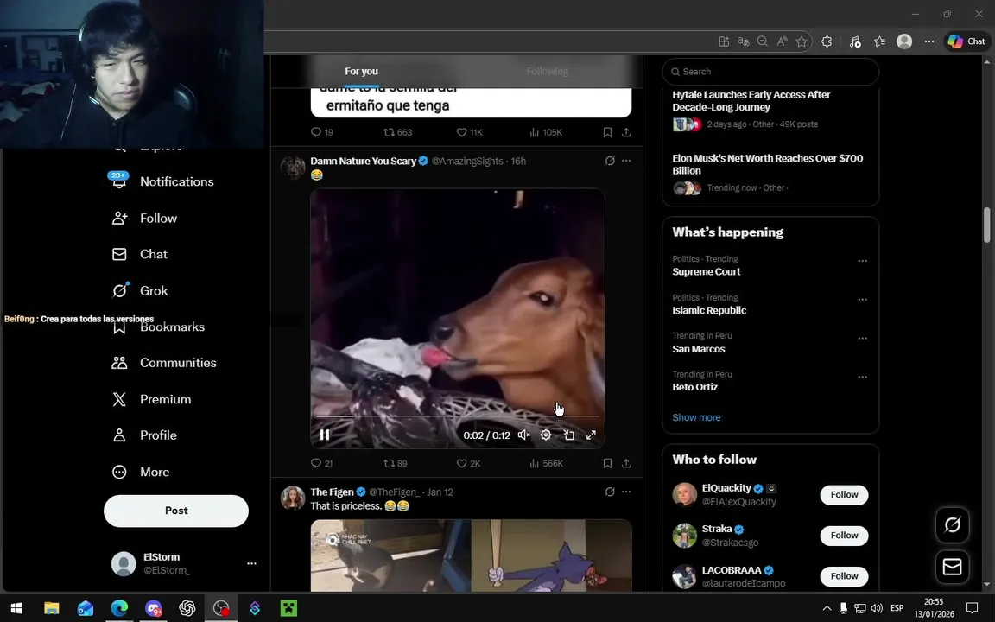Open browser extensions puzzle icon
This screenshot has width=995, height=622.
click(827, 41)
